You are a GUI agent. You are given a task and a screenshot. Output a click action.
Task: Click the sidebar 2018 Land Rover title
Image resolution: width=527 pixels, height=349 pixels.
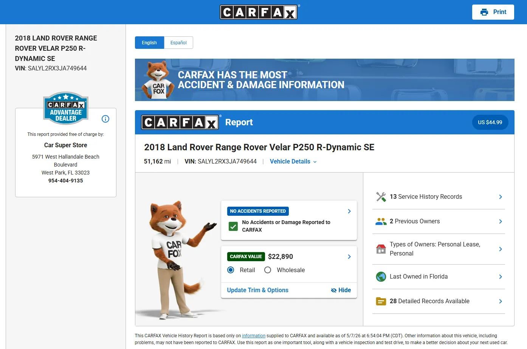pyautogui.click(x=56, y=48)
